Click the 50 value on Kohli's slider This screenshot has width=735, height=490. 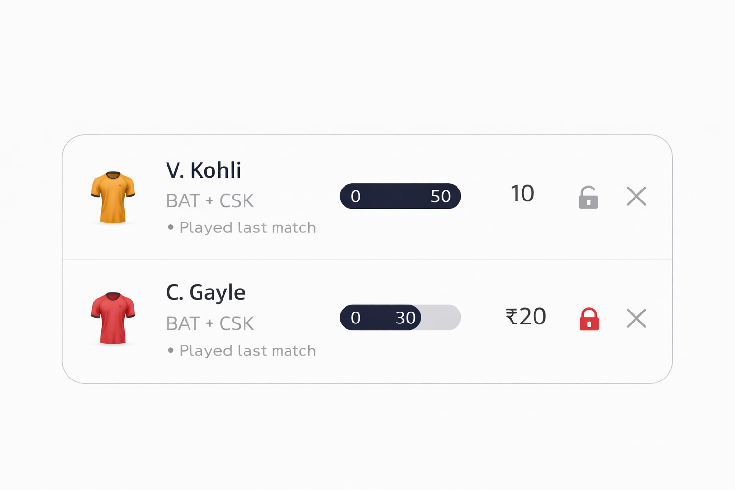click(x=440, y=196)
